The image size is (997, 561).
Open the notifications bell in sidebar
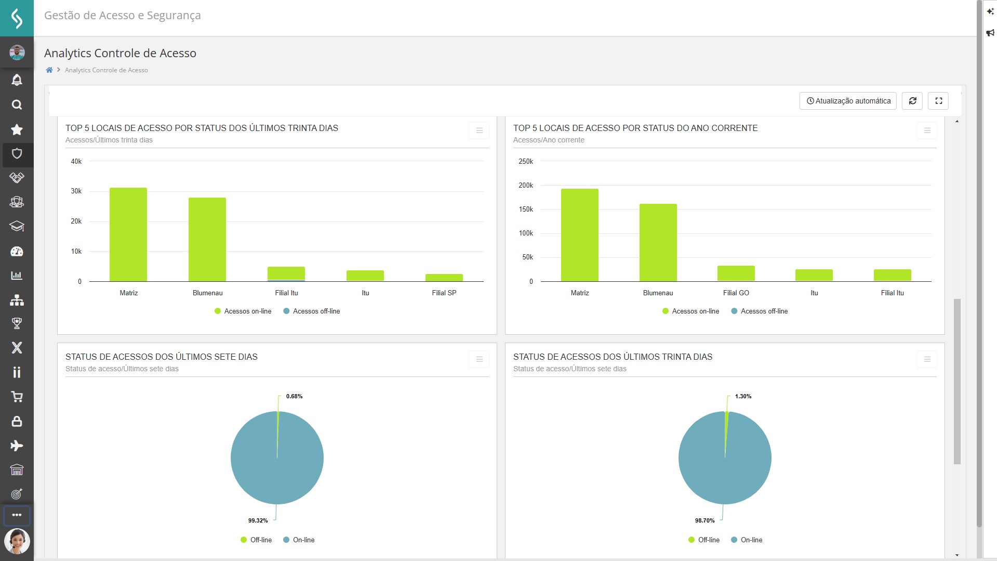tap(17, 80)
